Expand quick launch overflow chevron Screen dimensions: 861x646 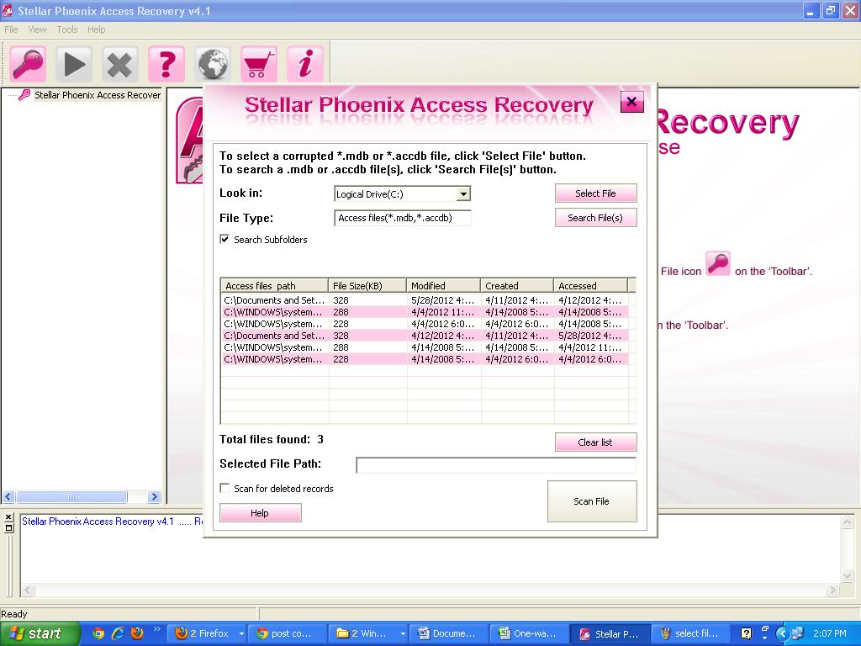click(156, 629)
